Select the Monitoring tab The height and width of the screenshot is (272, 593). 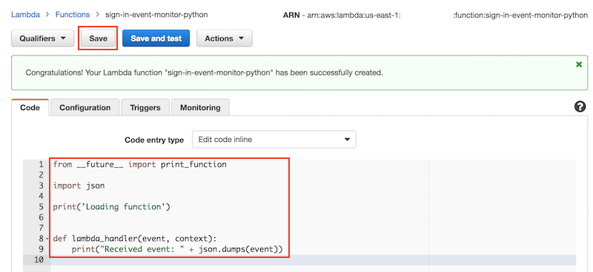coord(200,107)
